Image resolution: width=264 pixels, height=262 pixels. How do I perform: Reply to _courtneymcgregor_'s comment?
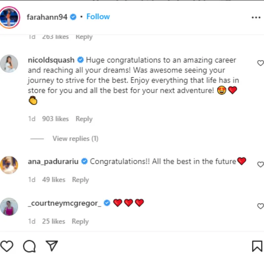point(80,221)
